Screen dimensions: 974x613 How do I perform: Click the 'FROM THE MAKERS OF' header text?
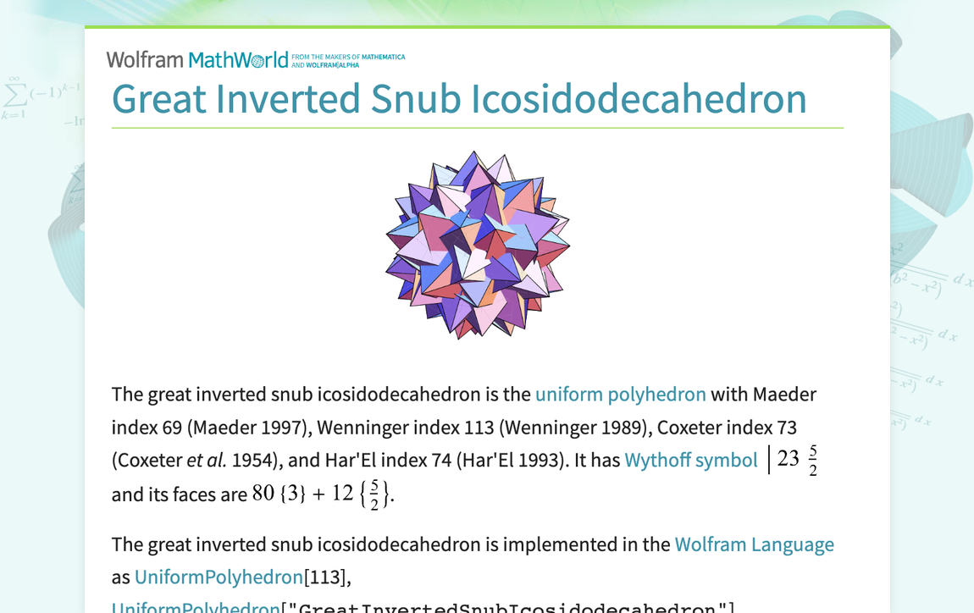(x=324, y=54)
